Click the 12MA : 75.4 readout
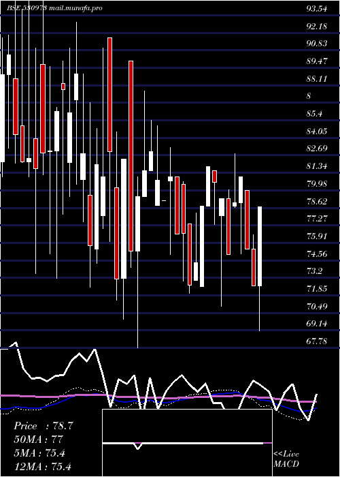The height and width of the screenshot is (477, 340). pos(42,467)
